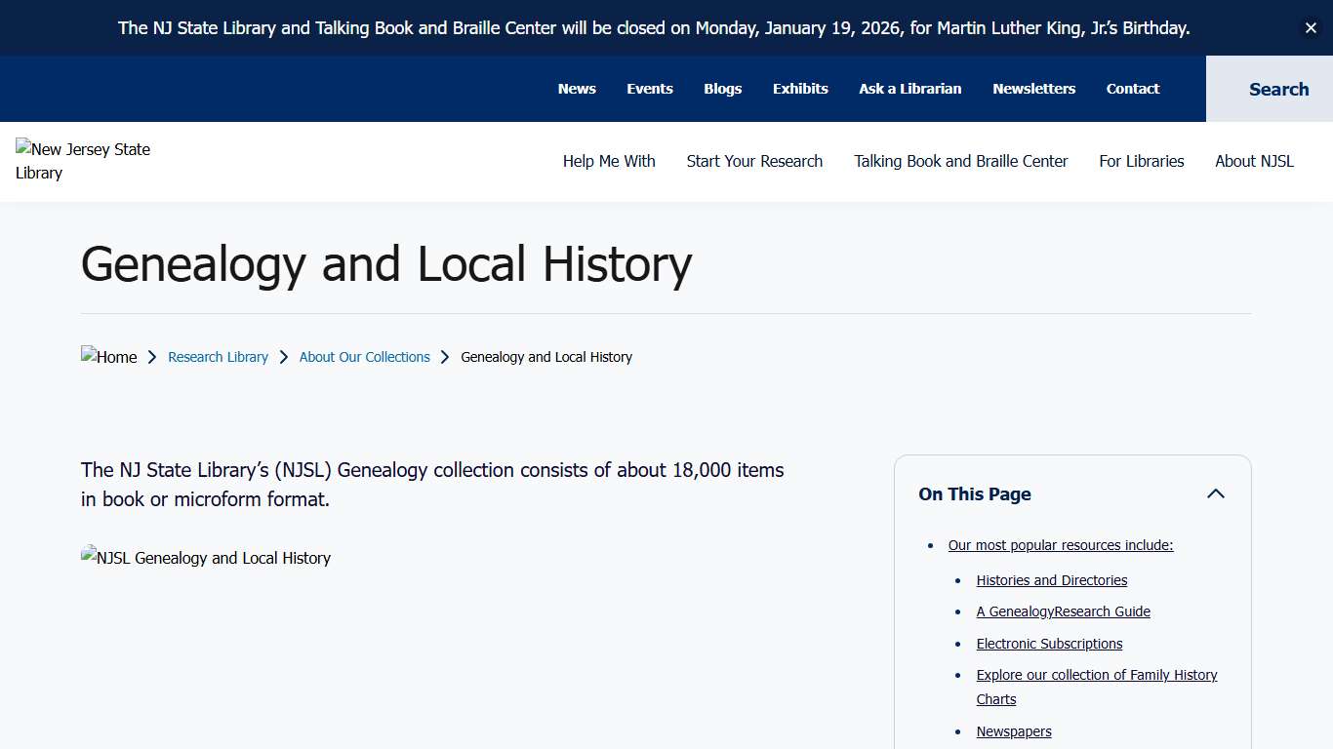This screenshot has width=1333, height=749.
Task: Select the Blogs navigation item
Action: pos(722,89)
